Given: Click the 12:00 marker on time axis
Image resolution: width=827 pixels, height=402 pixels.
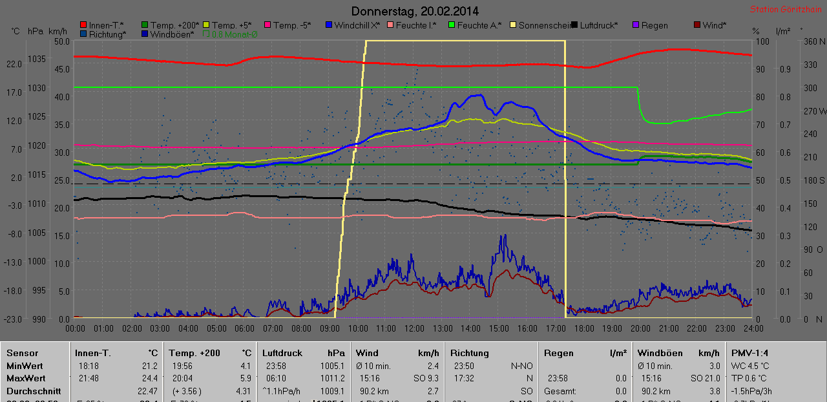Looking at the screenshot, I should point(414,328).
